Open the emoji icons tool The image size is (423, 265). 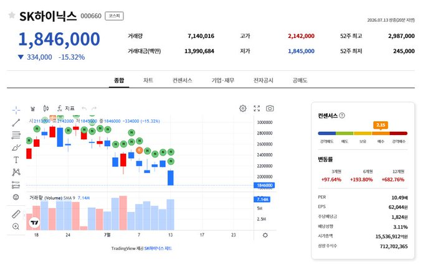coord(16,197)
